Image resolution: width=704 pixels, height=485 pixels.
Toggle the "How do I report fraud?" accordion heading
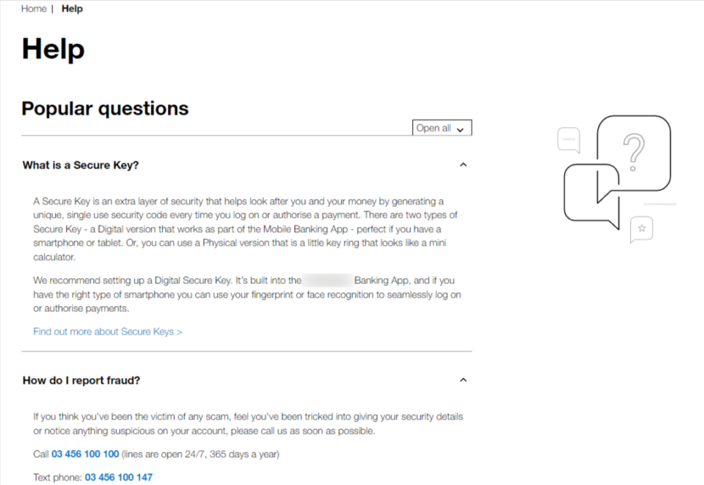[81, 380]
